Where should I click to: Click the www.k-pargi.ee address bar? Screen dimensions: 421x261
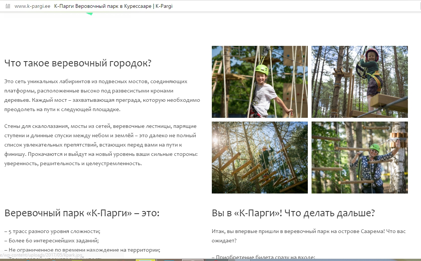pyautogui.click(x=32, y=6)
